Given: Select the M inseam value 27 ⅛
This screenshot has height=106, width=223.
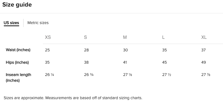Looking at the screenshot, I should (128, 75).
